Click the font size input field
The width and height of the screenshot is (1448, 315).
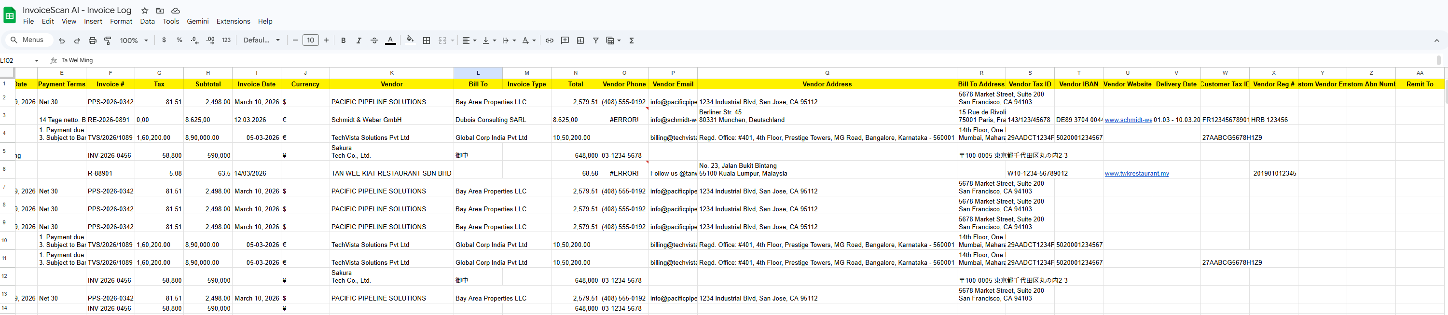(x=310, y=41)
